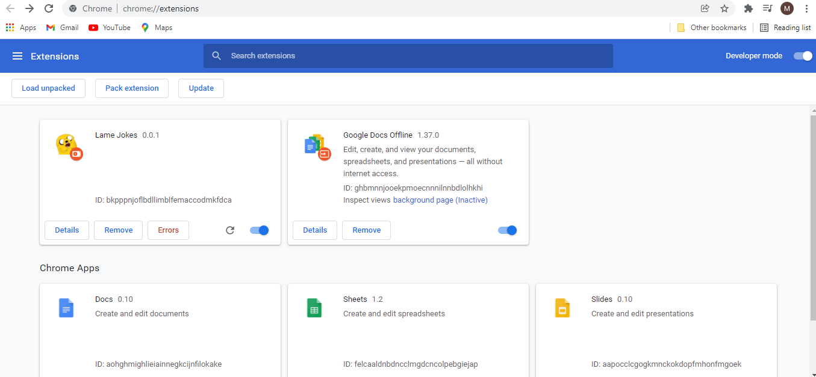Click the Load unpacked button
The height and width of the screenshot is (377, 816).
(x=48, y=88)
